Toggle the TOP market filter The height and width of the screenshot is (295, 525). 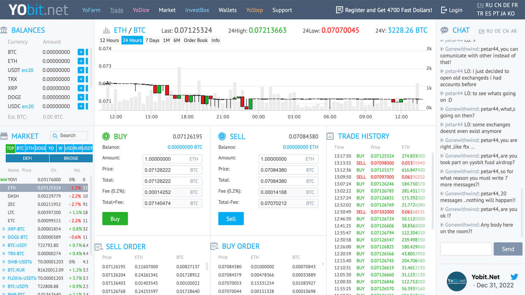[x=10, y=148]
